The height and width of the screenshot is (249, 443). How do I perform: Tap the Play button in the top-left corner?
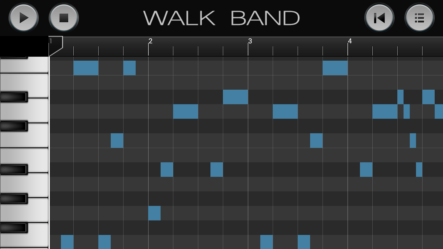(24, 18)
